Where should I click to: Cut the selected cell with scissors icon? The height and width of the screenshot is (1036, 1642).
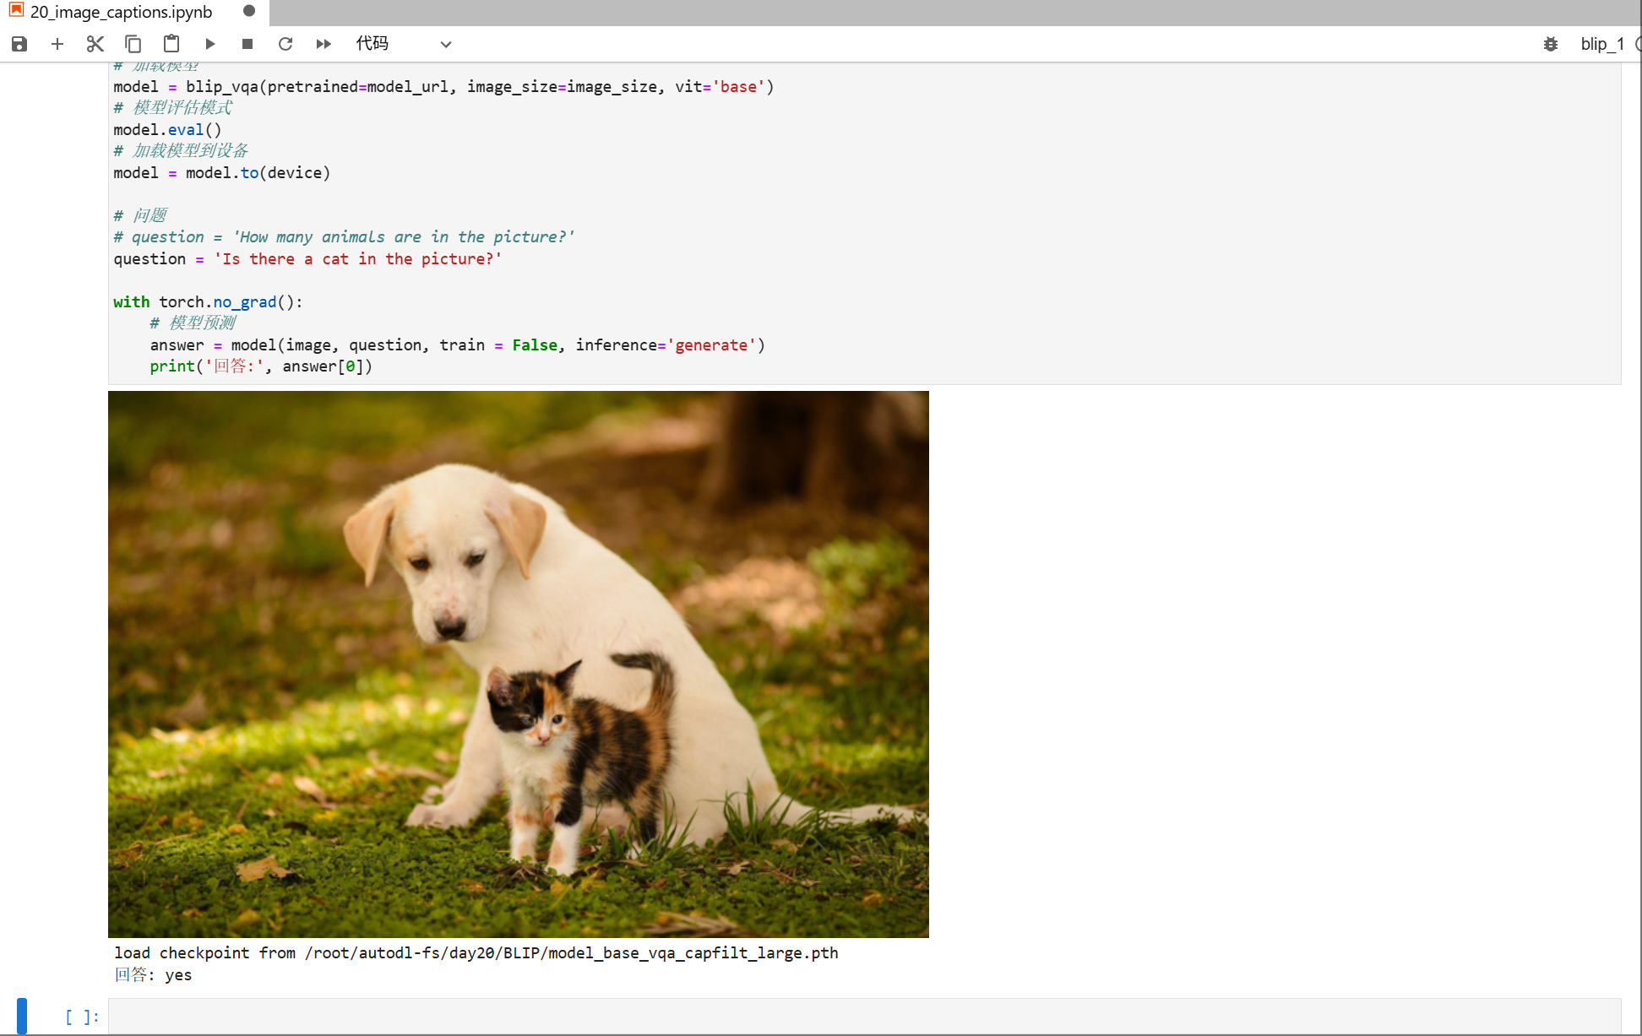point(95,44)
